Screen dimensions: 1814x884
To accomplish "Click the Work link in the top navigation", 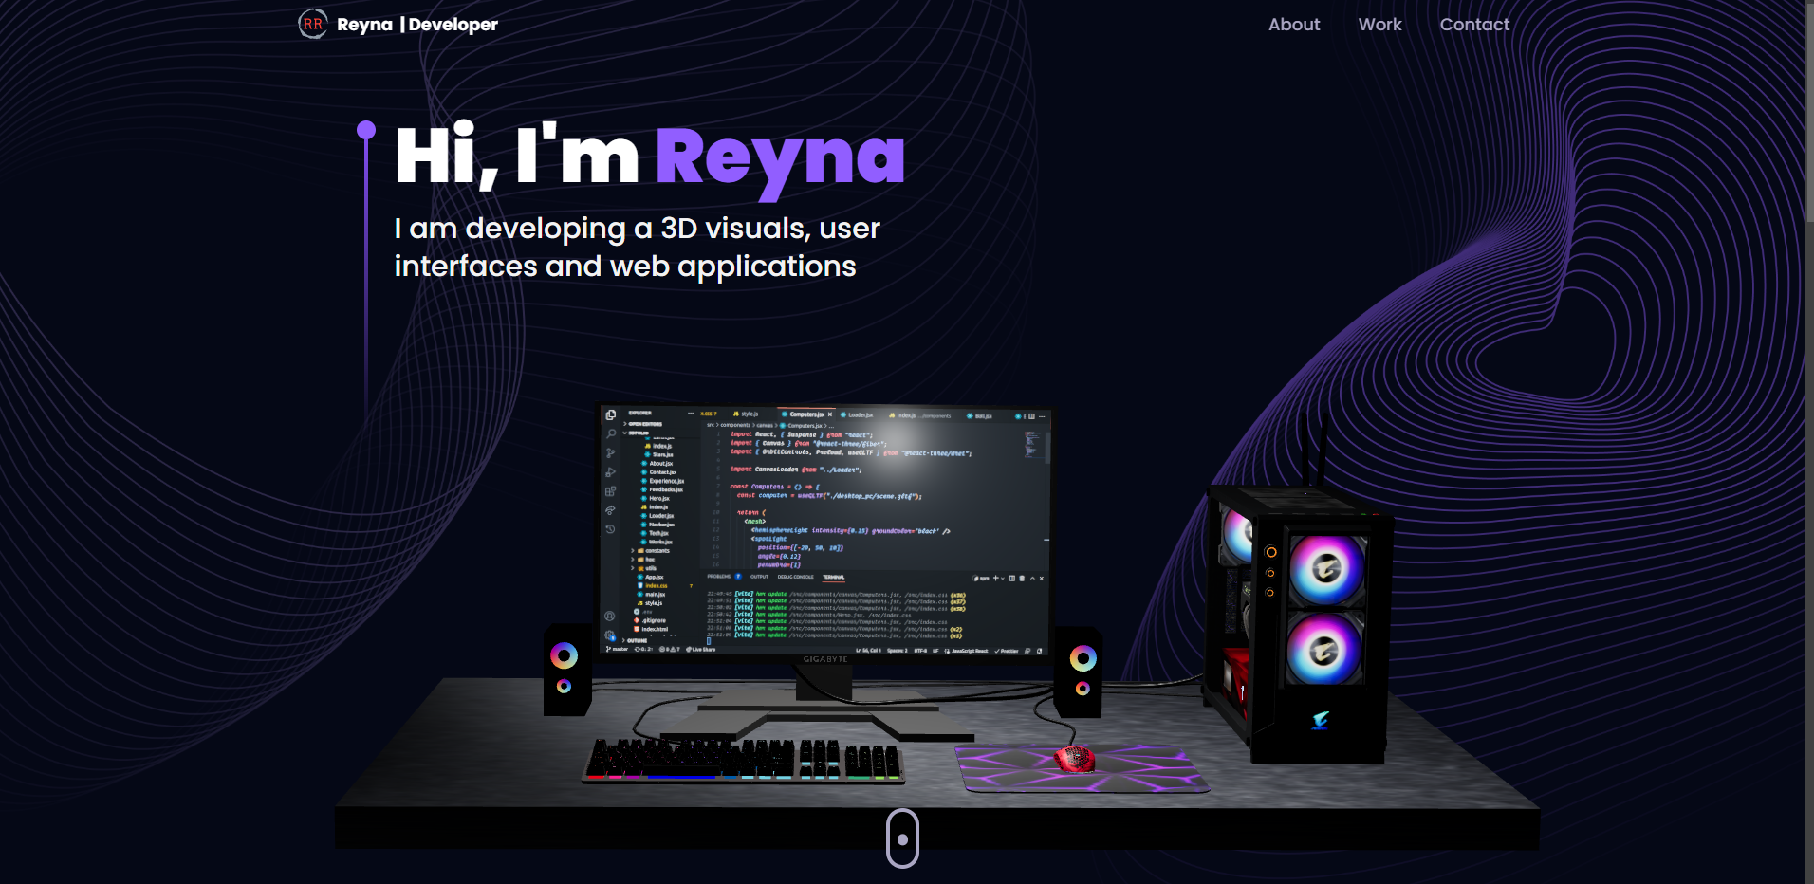I will [1379, 25].
